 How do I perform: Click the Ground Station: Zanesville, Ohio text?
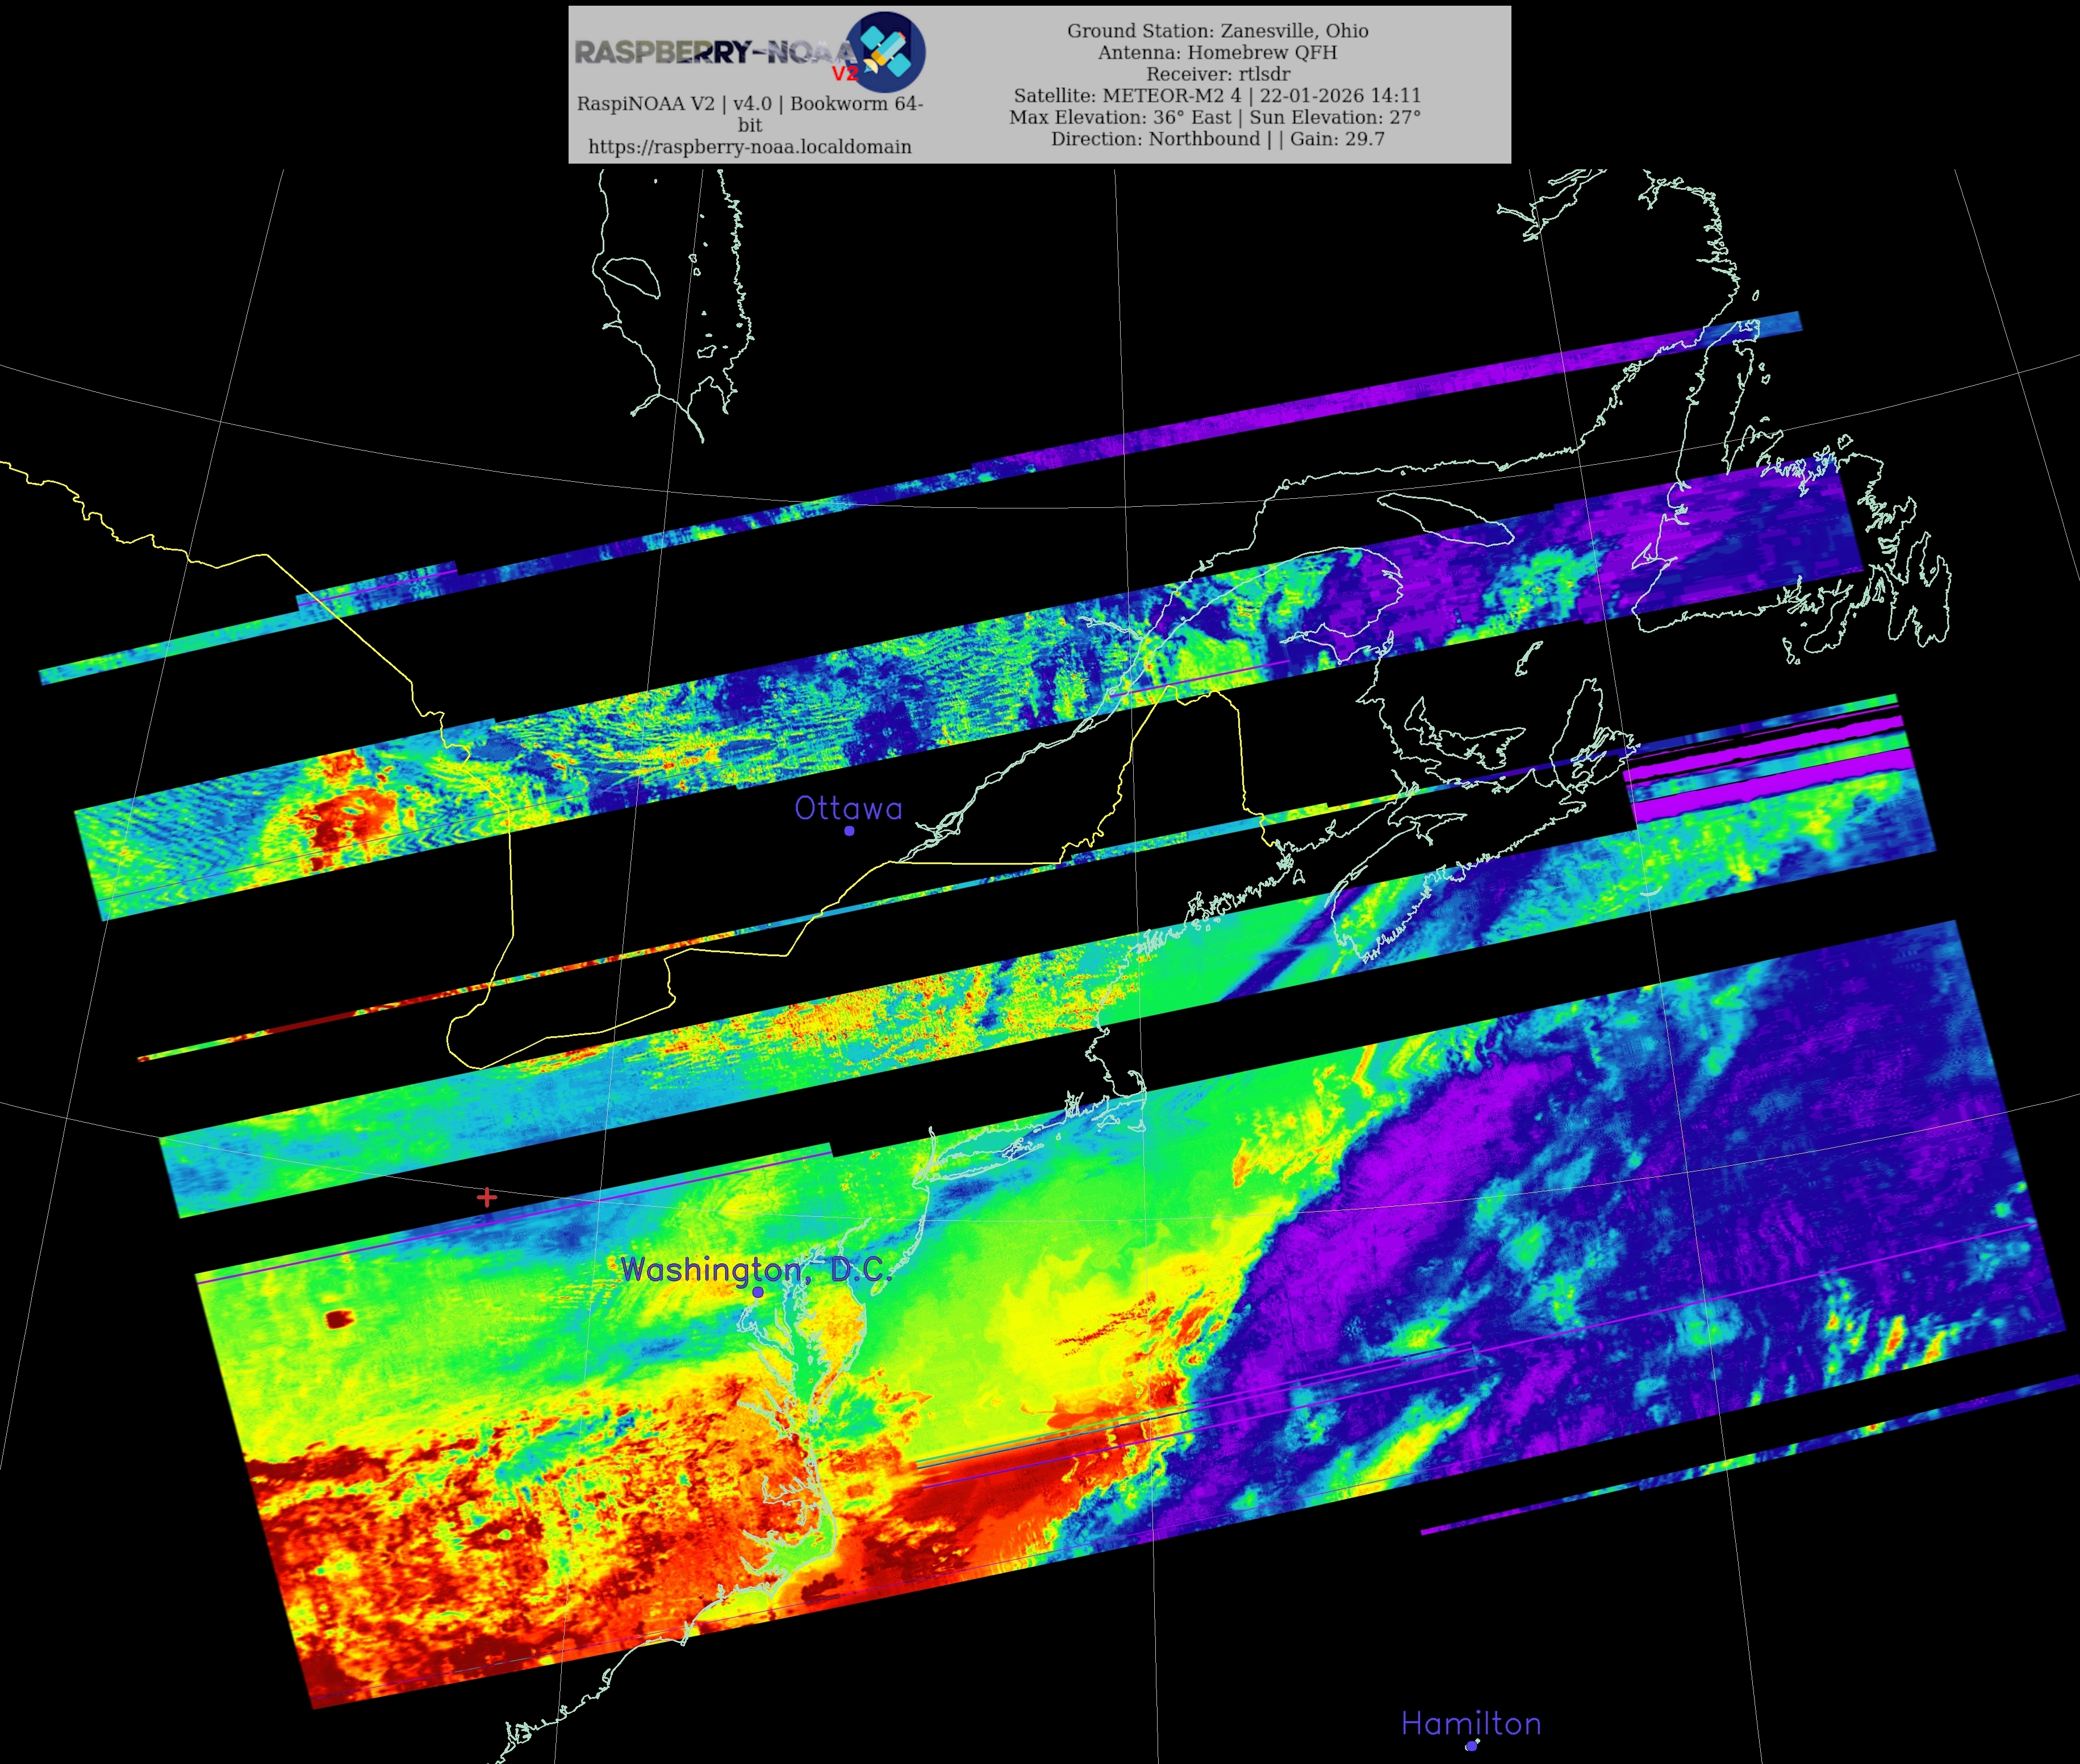1217,31
